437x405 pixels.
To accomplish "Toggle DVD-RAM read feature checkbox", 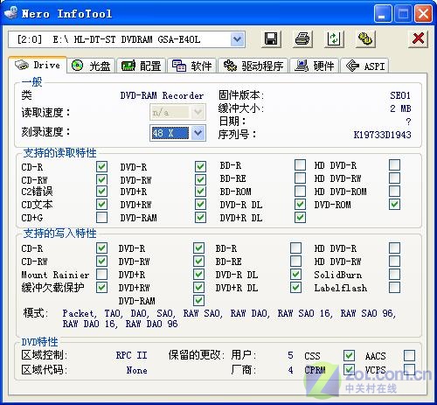I will [200, 218].
